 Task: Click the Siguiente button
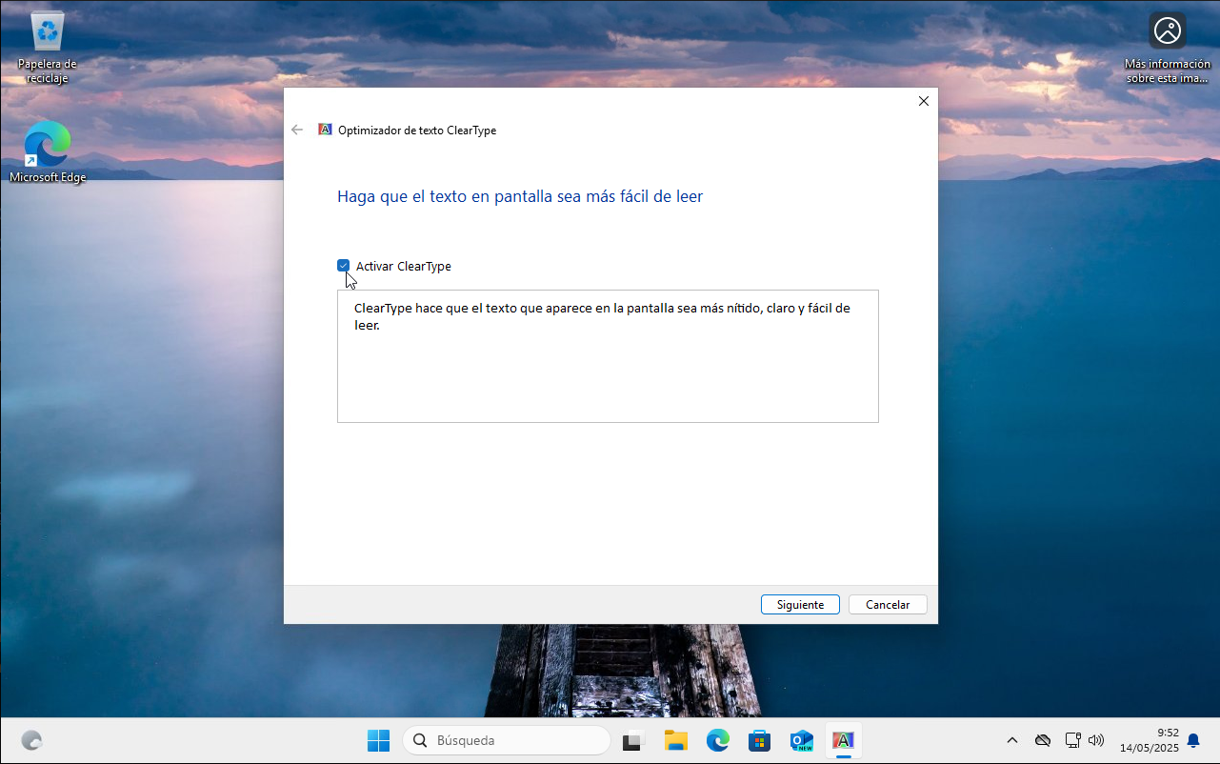coord(800,605)
